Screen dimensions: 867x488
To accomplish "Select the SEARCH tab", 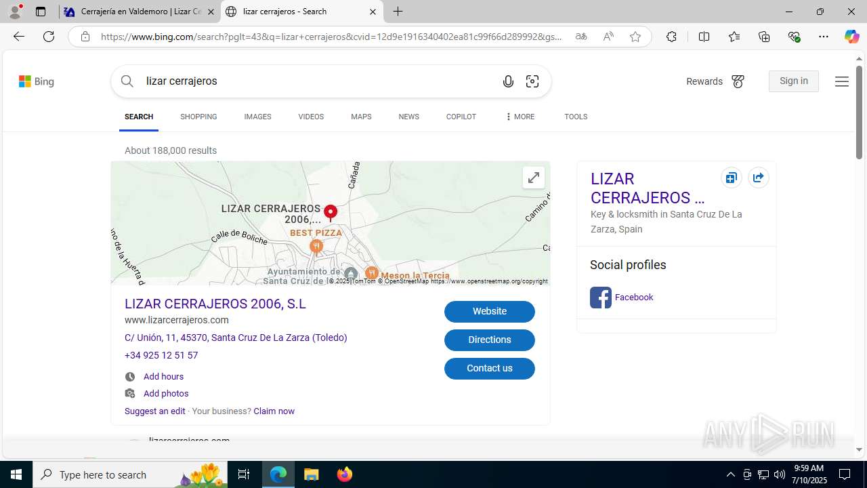I will tap(139, 117).
